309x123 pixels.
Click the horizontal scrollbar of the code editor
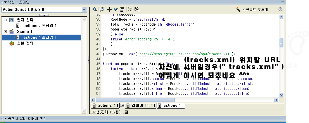(184, 100)
